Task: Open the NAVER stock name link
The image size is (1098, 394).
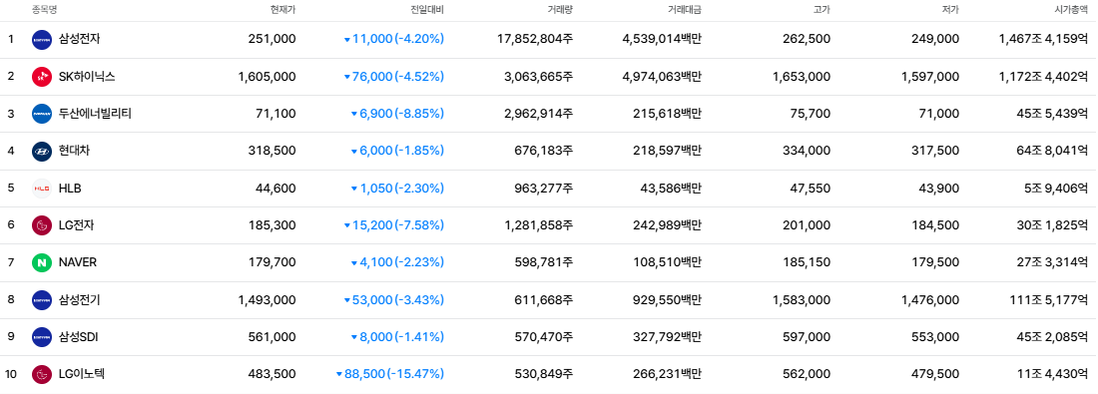Action: pyautogui.click(x=78, y=262)
